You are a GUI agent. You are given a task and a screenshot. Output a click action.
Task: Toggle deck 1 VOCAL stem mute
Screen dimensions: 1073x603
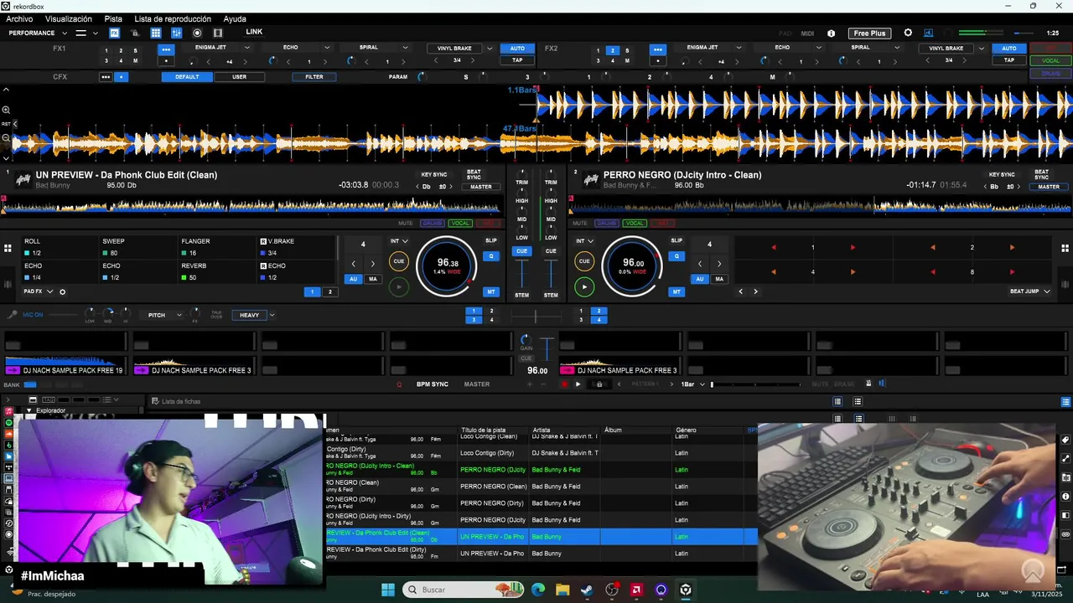click(x=460, y=224)
